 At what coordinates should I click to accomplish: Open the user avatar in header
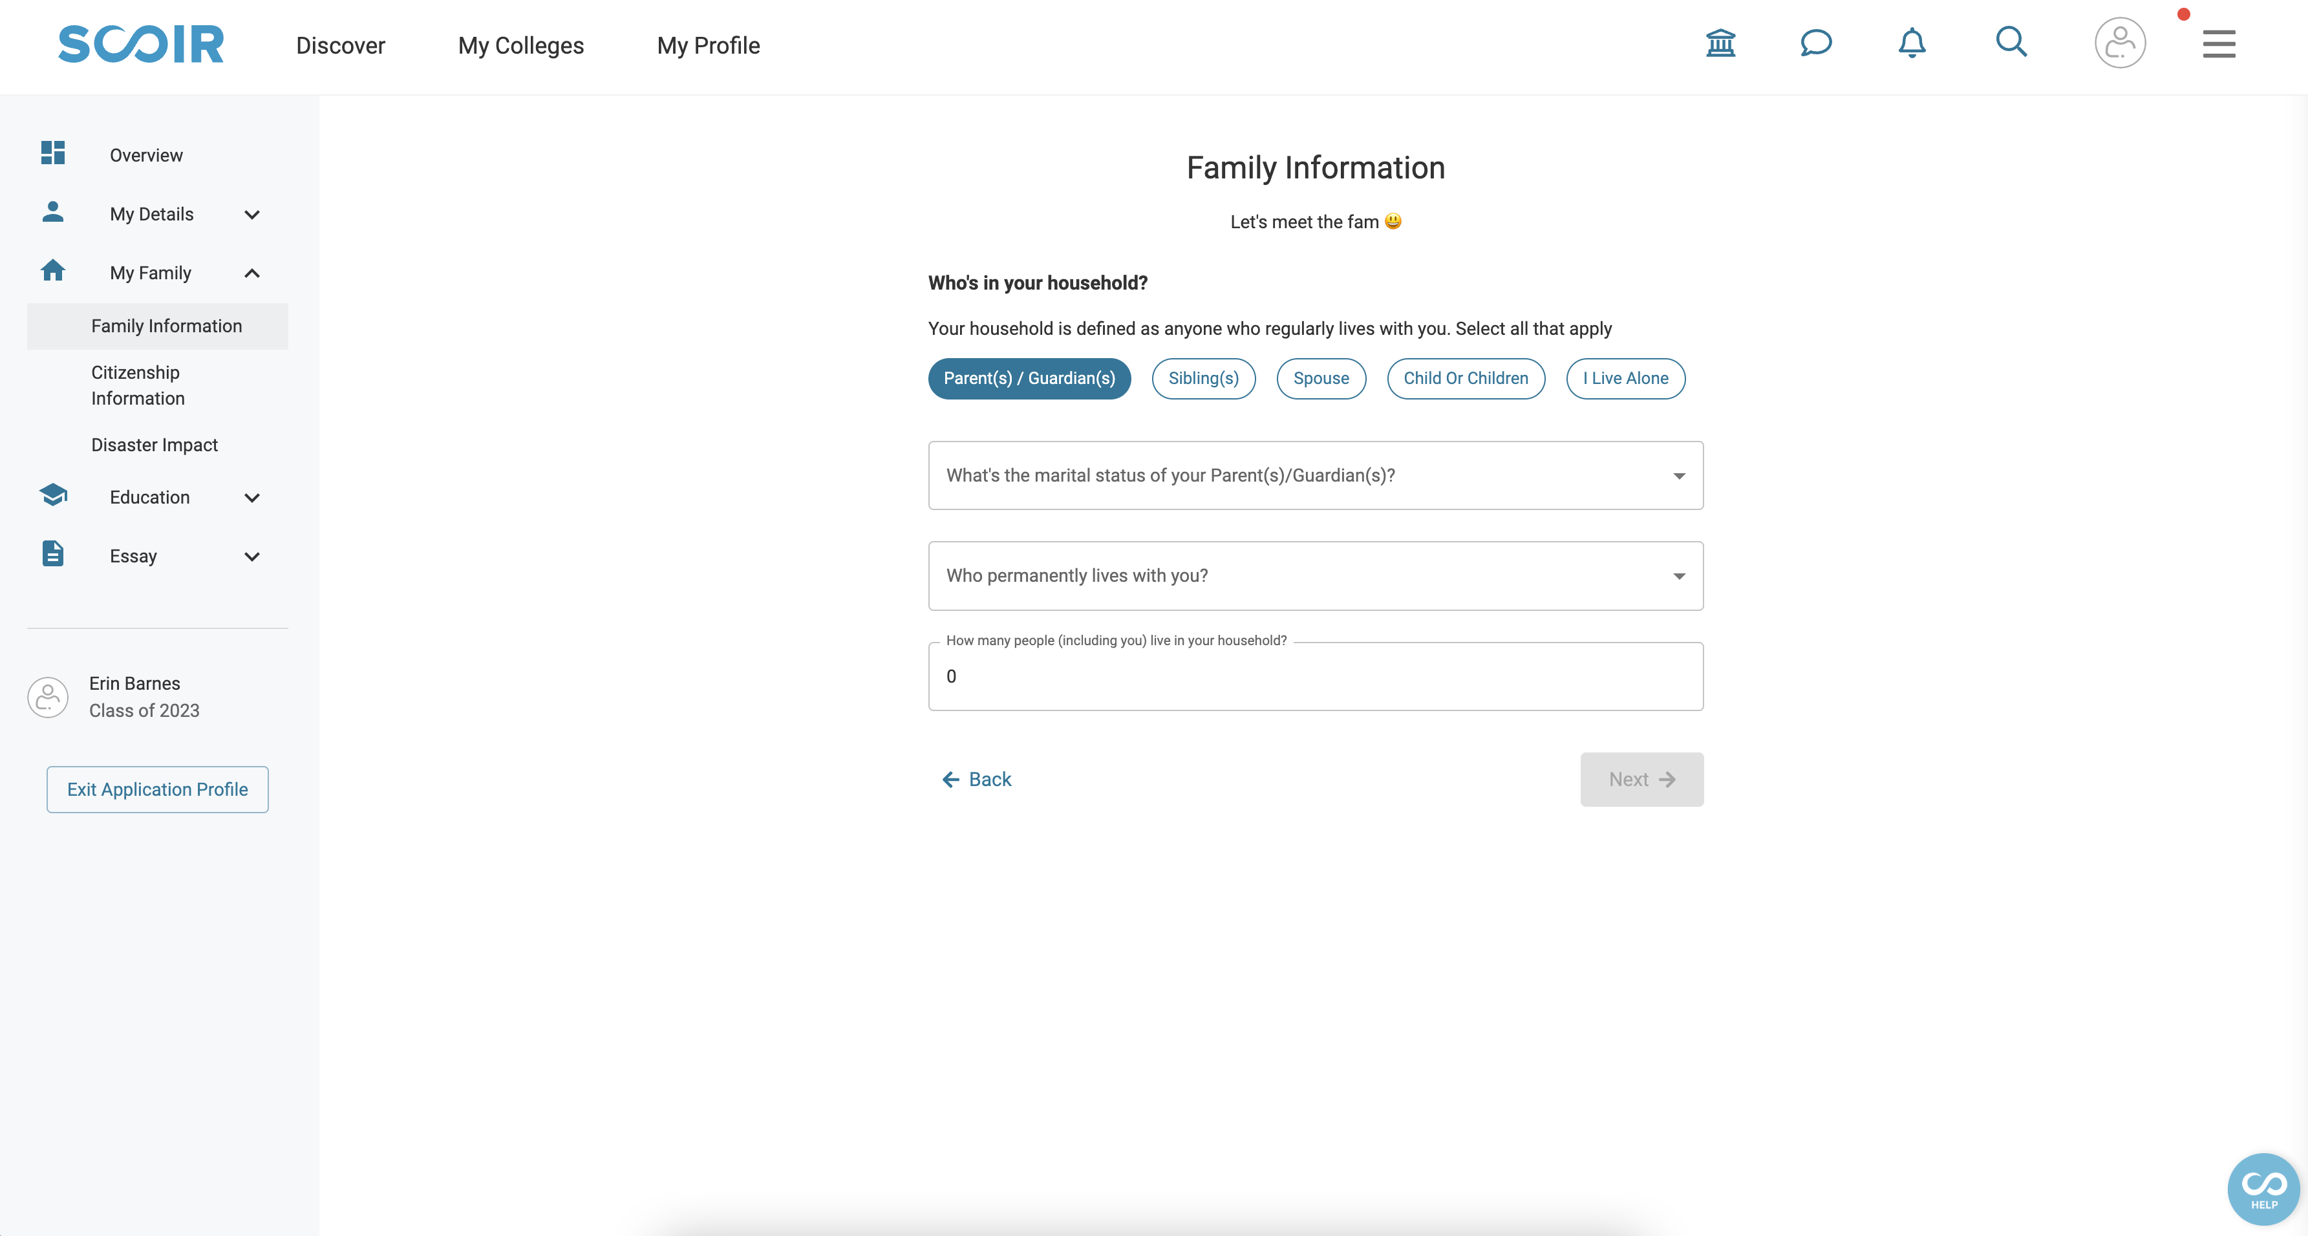[2120, 43]
